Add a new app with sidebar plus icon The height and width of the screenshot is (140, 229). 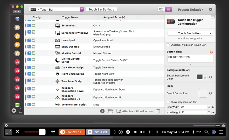coord(14,110)
